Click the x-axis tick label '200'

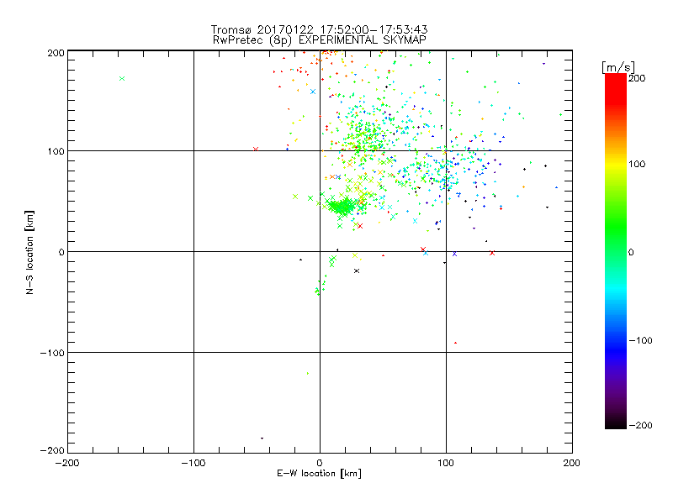(x=572, y=463)
